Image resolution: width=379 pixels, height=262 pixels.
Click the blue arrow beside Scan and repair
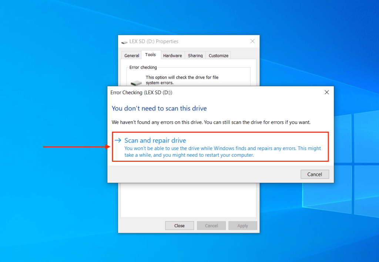click(118, 140)
